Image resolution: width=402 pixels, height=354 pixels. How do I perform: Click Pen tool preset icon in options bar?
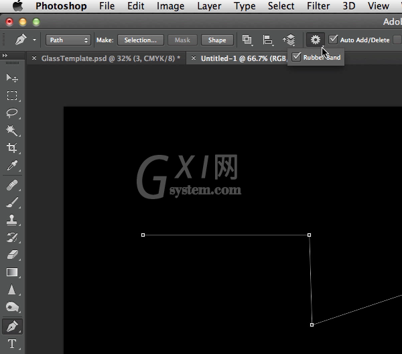point(21,40)
